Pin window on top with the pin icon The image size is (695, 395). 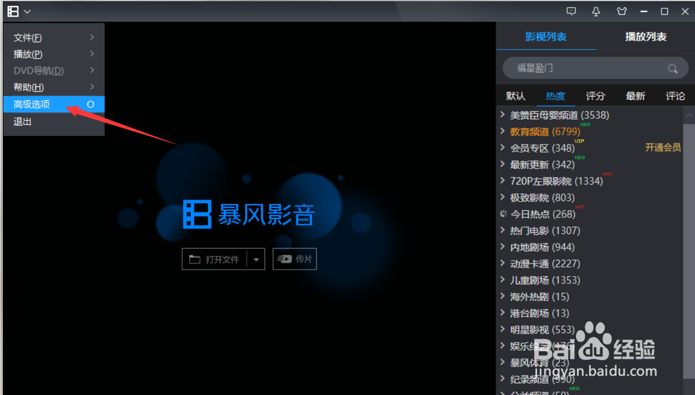pos(596,11)
